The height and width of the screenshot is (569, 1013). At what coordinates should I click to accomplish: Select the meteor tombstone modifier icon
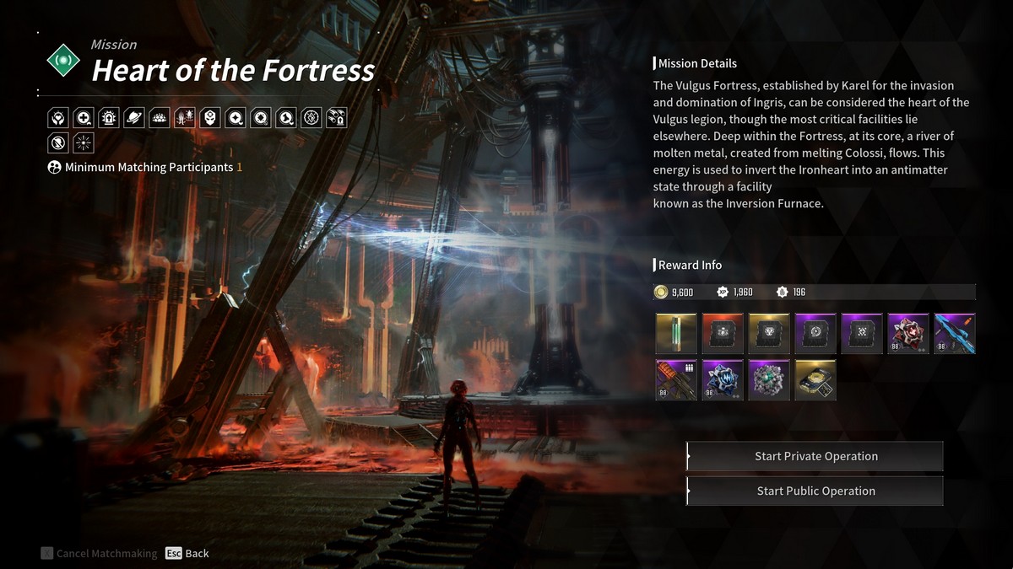click(336, 118)
